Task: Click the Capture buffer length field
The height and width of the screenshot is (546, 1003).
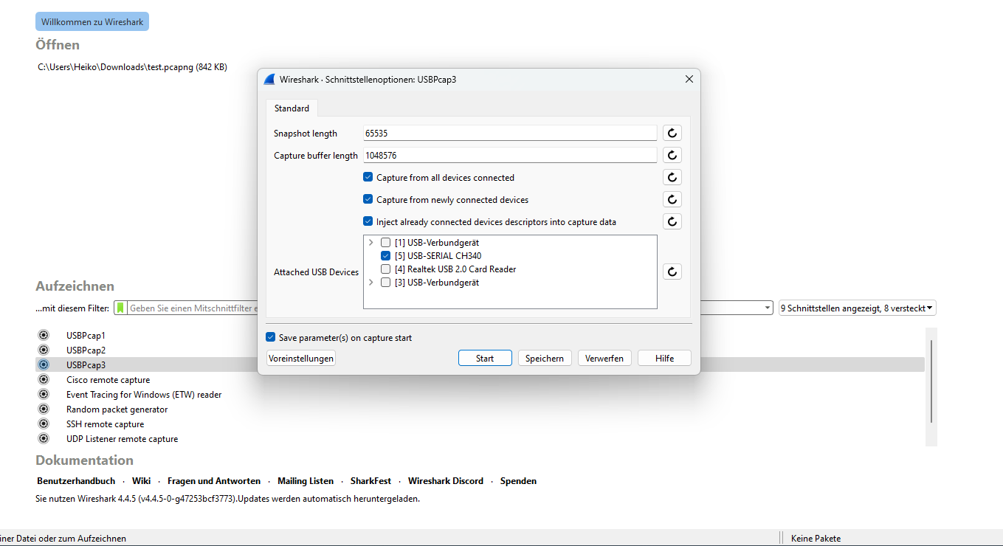Action: [509, 155]
